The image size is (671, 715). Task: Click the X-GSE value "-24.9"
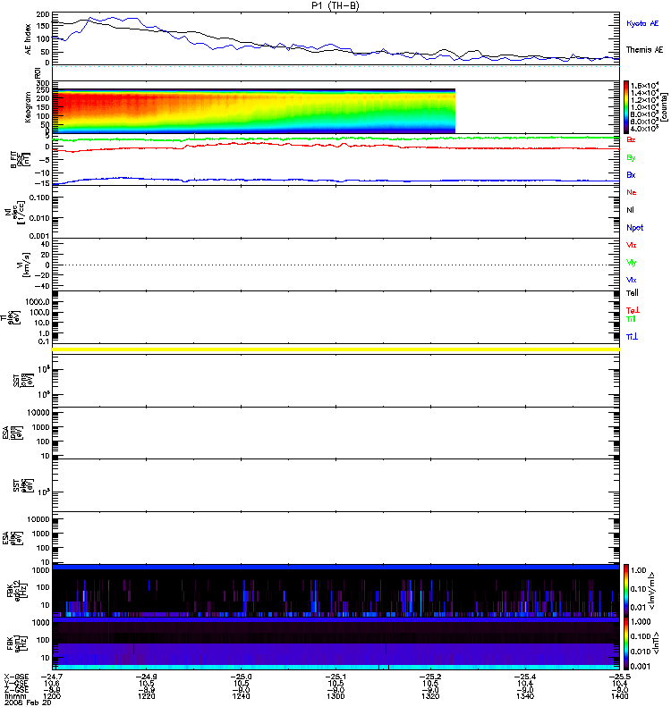(x=147, y=677)
